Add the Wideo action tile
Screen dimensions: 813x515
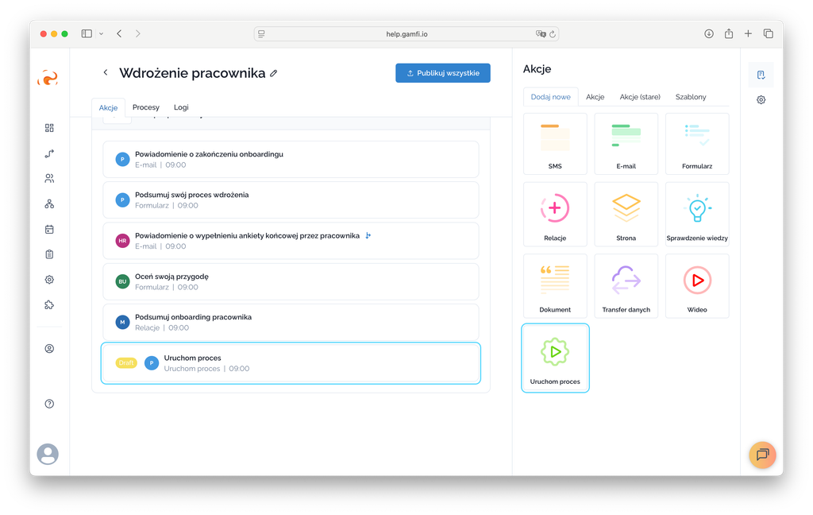697,286
